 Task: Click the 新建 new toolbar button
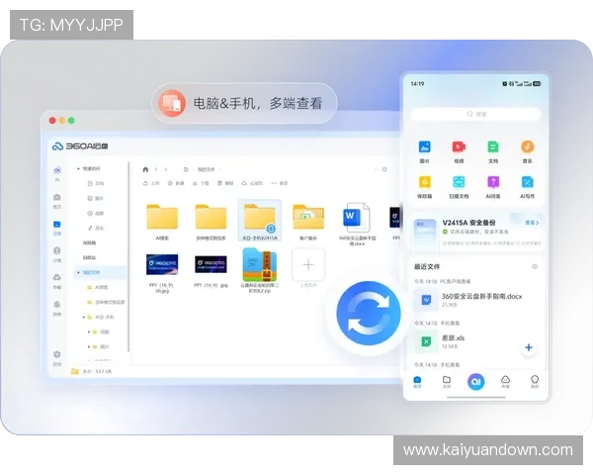click(176, 183)
